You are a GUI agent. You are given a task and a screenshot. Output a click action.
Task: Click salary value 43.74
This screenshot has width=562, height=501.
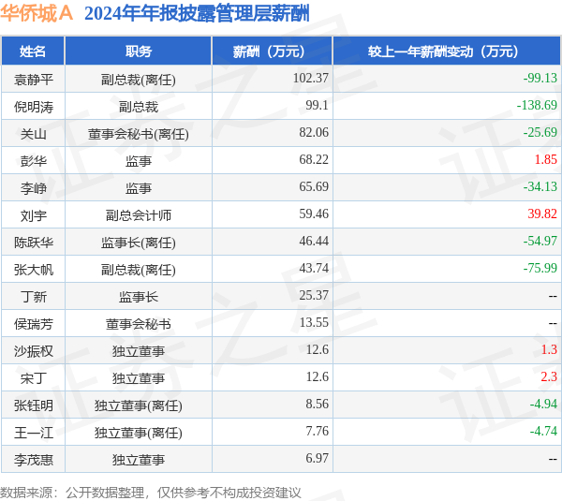pos(314,268)
